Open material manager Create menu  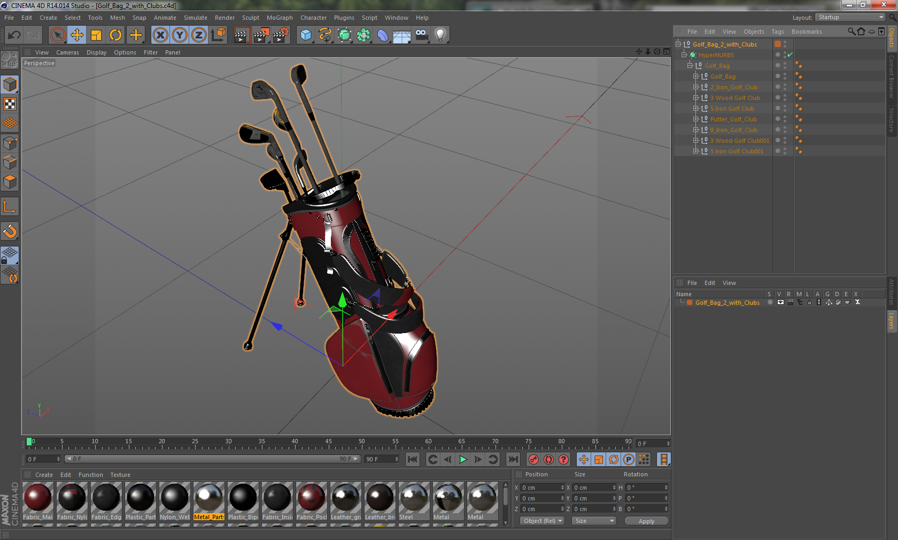tap(44, 475)
